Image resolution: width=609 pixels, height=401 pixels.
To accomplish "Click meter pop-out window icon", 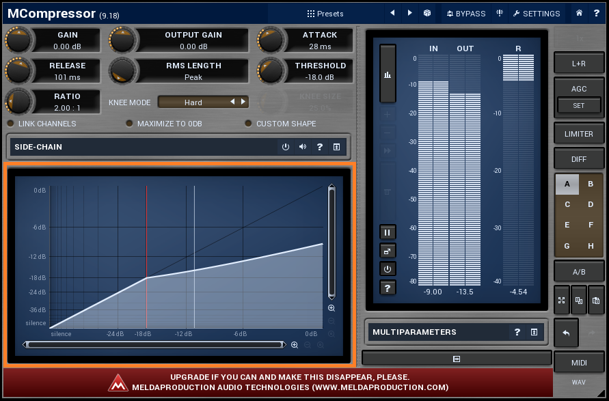I will point(388,251).
